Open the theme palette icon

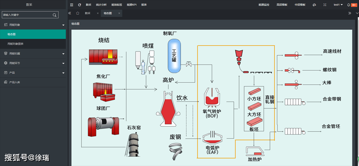314,5
